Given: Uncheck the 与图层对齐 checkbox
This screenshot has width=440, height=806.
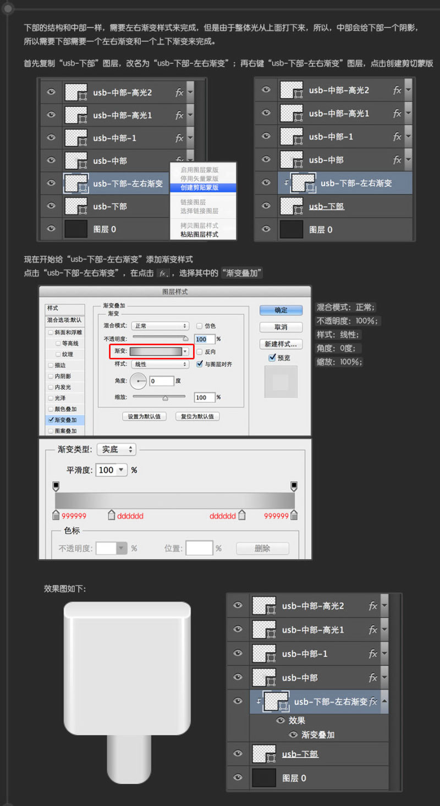Looking at the screenshot, I should click(x=200, y=363).
